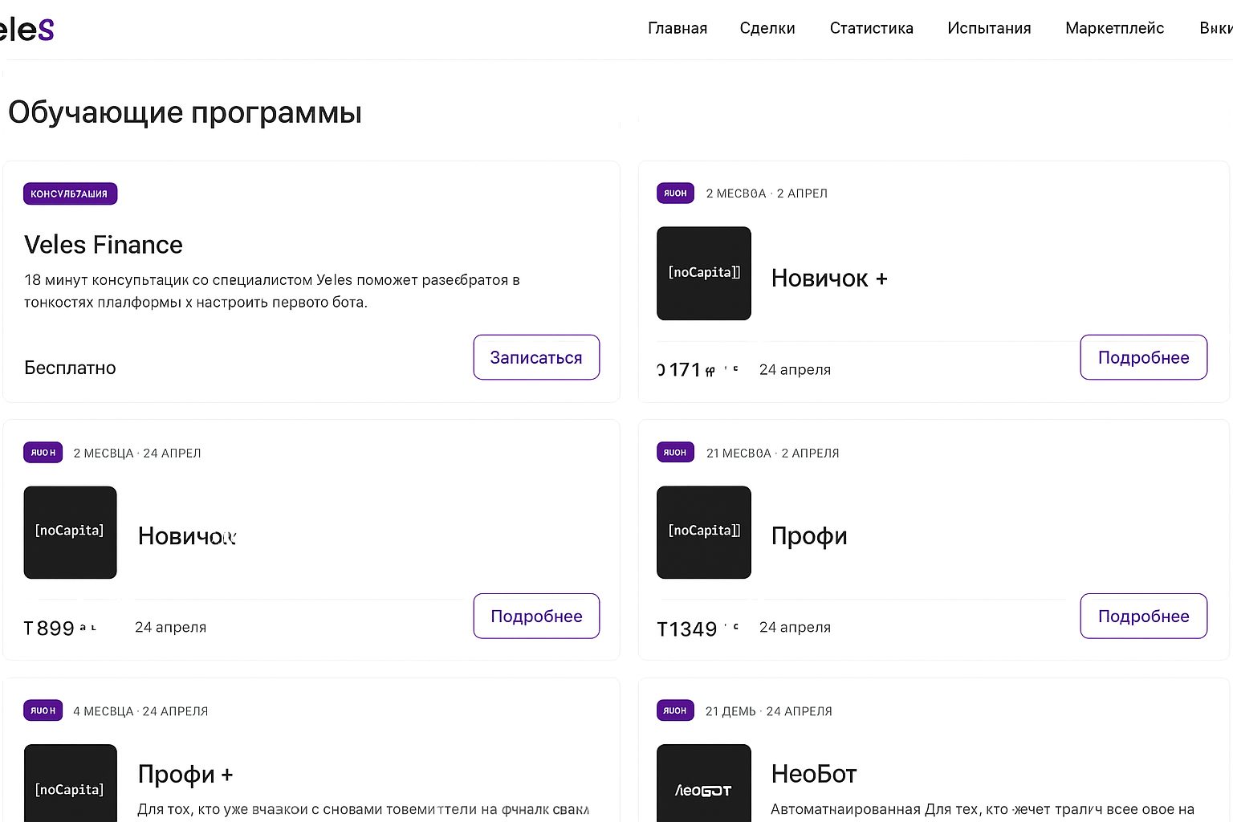Select the purple badge on НеоБот card
Viewport: 1233px width, 822px height.
675,710
